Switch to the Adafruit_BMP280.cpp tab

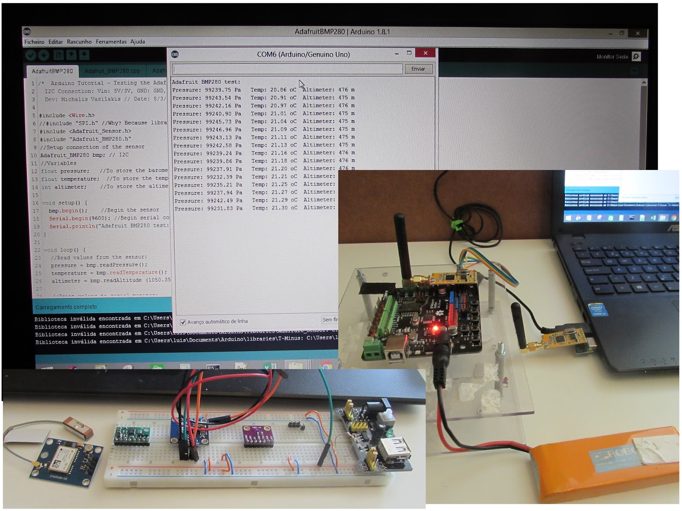(x=112, y=71)
